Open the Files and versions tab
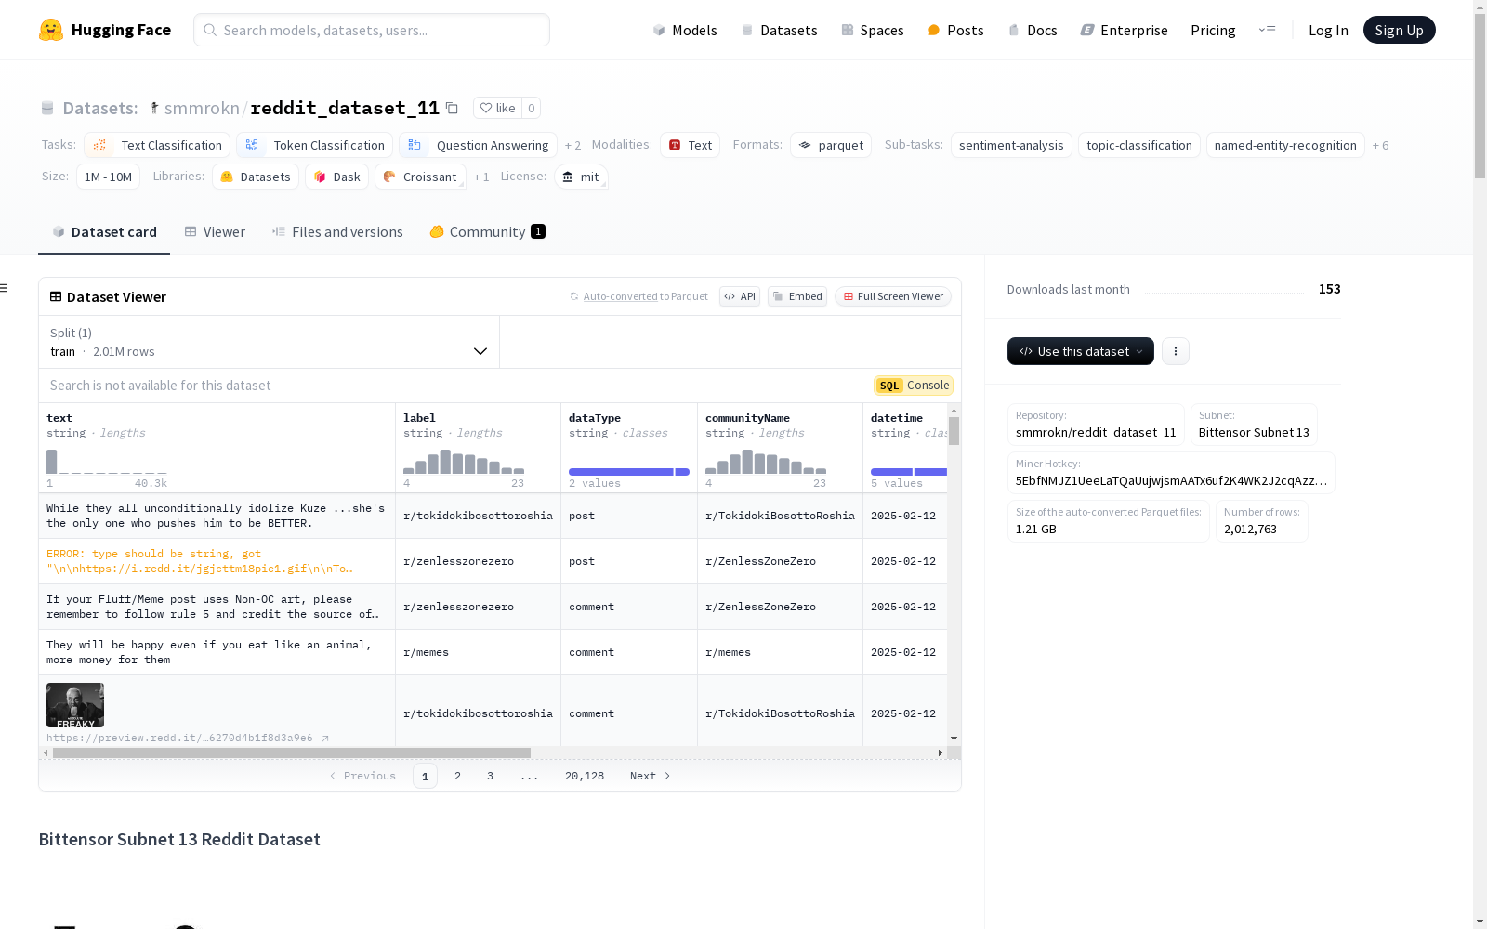Viewport: 1487px width, 929px height. pyautogui.click(x=337, y=232)
